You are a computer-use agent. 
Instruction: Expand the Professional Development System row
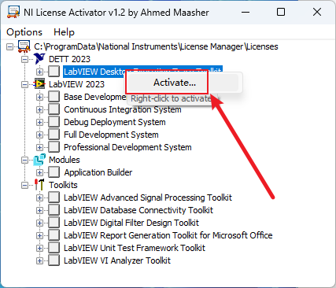[x=39, y=147]
